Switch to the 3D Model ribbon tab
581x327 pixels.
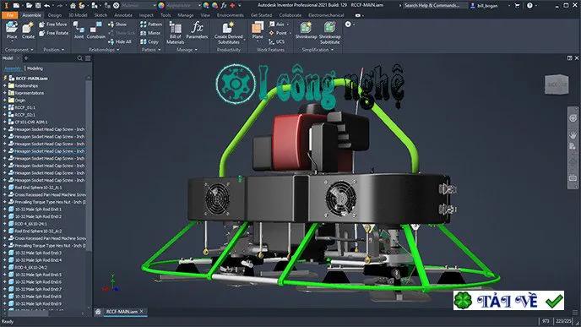(78, 15)
